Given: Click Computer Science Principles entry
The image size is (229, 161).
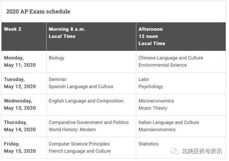Looking at the screenshot, I should [x=79, y=144].
